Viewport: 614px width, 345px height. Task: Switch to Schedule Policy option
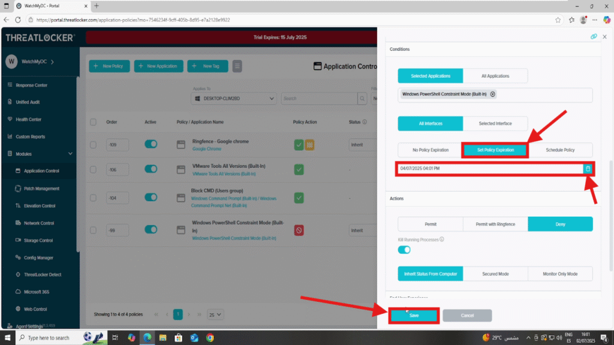pos(561,150)
